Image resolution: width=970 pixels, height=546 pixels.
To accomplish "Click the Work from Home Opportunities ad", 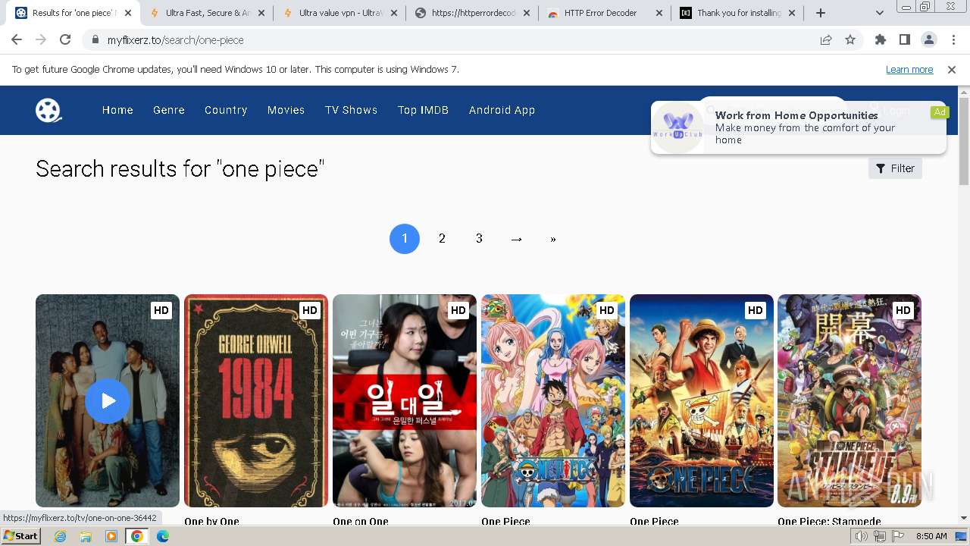I will click(798, 127).
